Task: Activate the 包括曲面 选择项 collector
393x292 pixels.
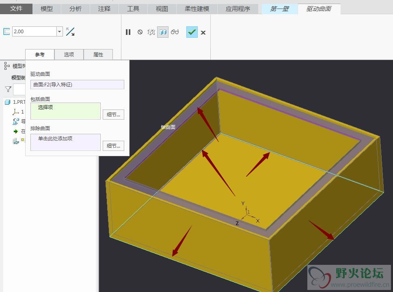Action: click(65, 111)
